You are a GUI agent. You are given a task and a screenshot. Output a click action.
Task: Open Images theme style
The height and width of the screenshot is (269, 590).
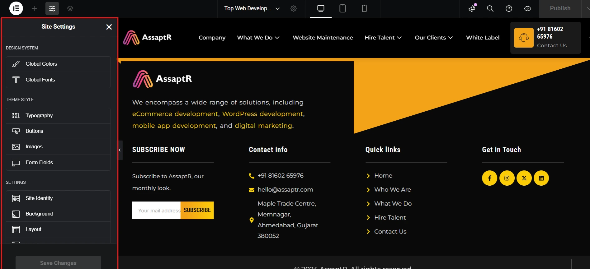click(58, 147)
